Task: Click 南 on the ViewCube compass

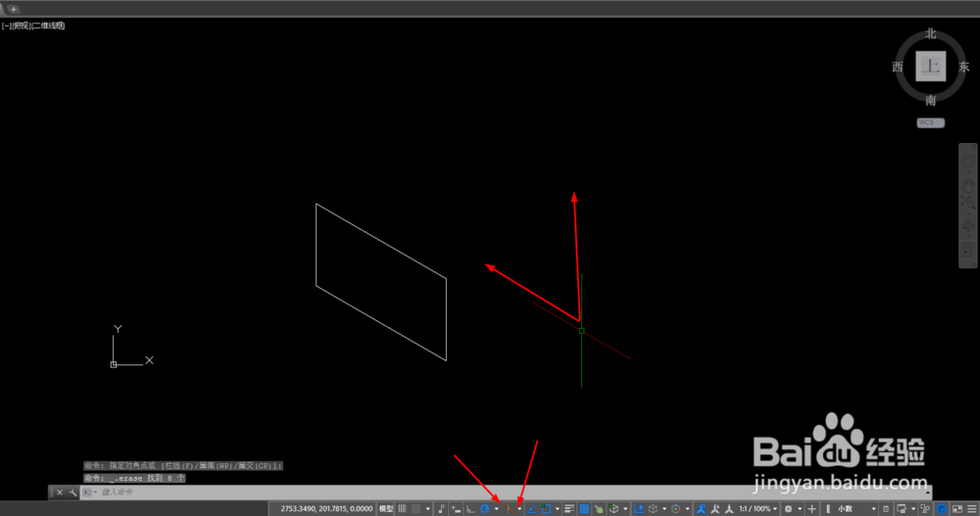Action: tap(931, 100)
